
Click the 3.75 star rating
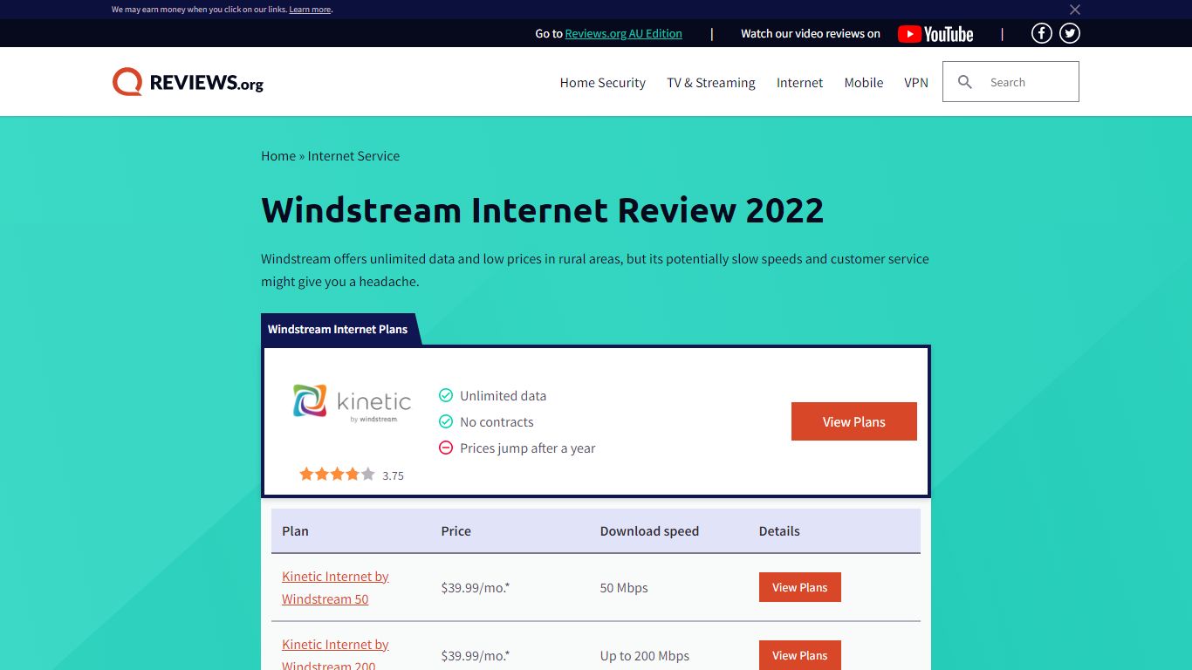tap(351, 475)
